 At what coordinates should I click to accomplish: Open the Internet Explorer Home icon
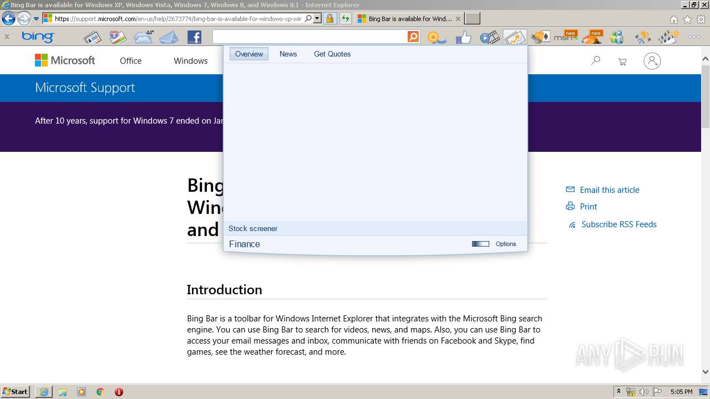point(673,19)
